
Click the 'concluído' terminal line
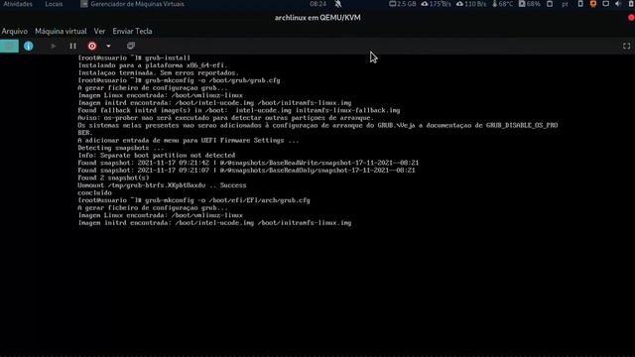95,192
